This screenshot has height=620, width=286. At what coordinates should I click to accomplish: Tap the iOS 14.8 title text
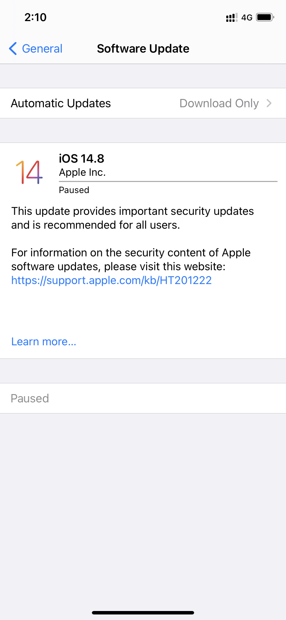pos(81,158)
